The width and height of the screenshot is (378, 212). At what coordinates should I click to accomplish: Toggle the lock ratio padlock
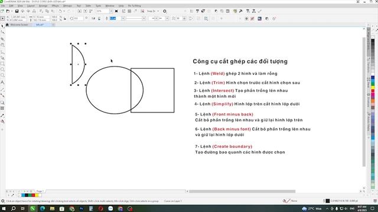(x=64, y=18)
